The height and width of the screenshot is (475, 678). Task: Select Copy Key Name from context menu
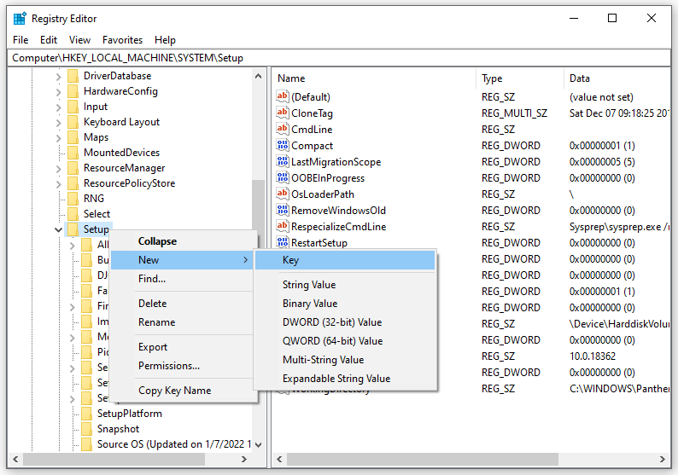tap(182, 391)
